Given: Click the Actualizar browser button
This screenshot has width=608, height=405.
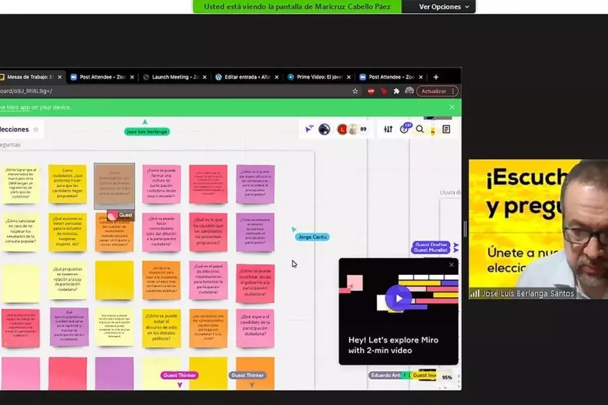Looking at the screenshot, I should [434, 91].
